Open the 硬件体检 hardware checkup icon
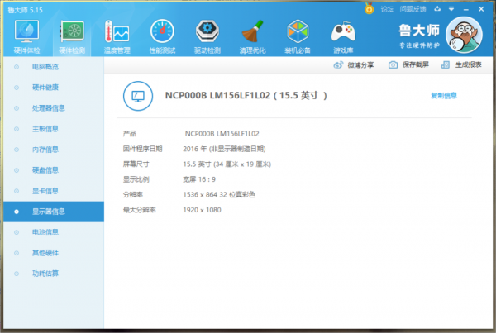This screenshot has height=333, width=496. (27, 36)
